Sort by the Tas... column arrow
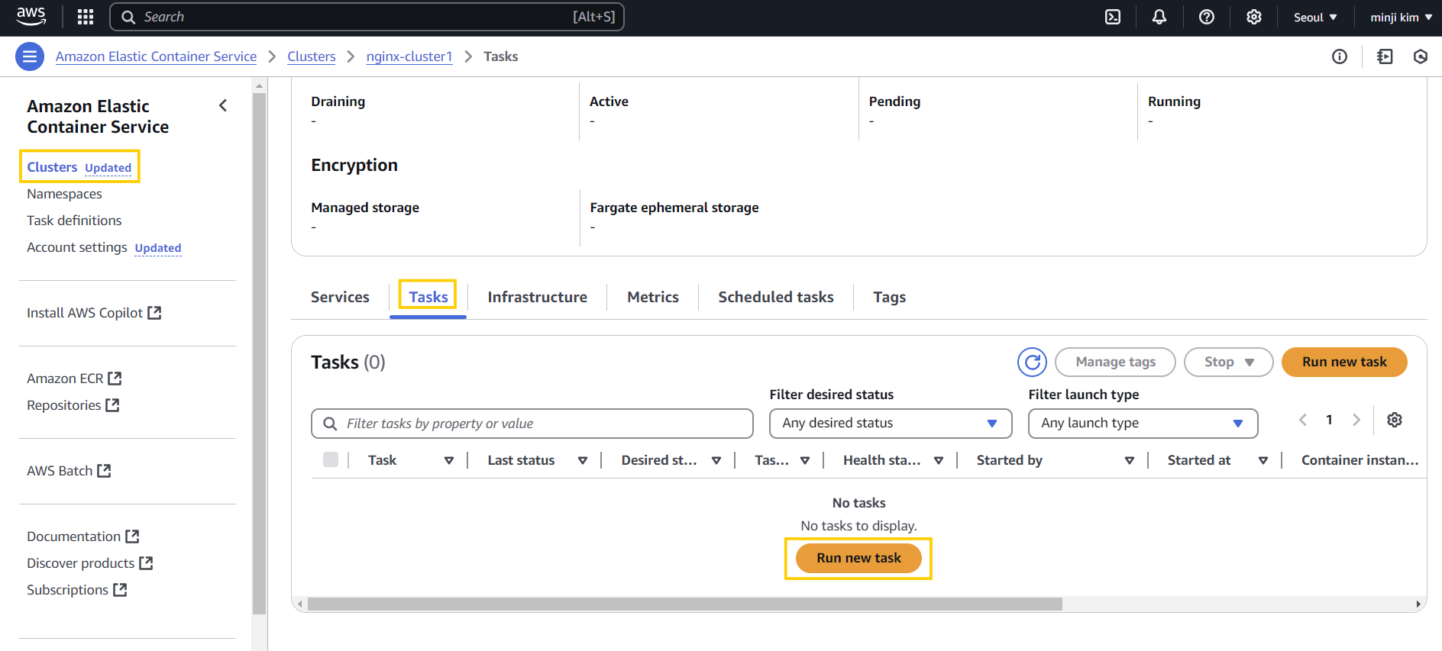1442x651 pixels. point(805,460)
